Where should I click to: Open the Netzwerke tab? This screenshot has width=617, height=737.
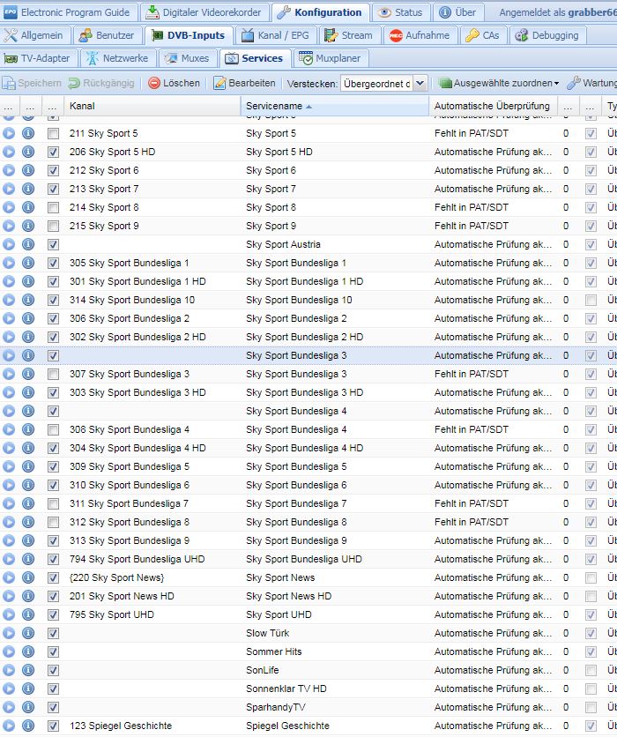117,58
